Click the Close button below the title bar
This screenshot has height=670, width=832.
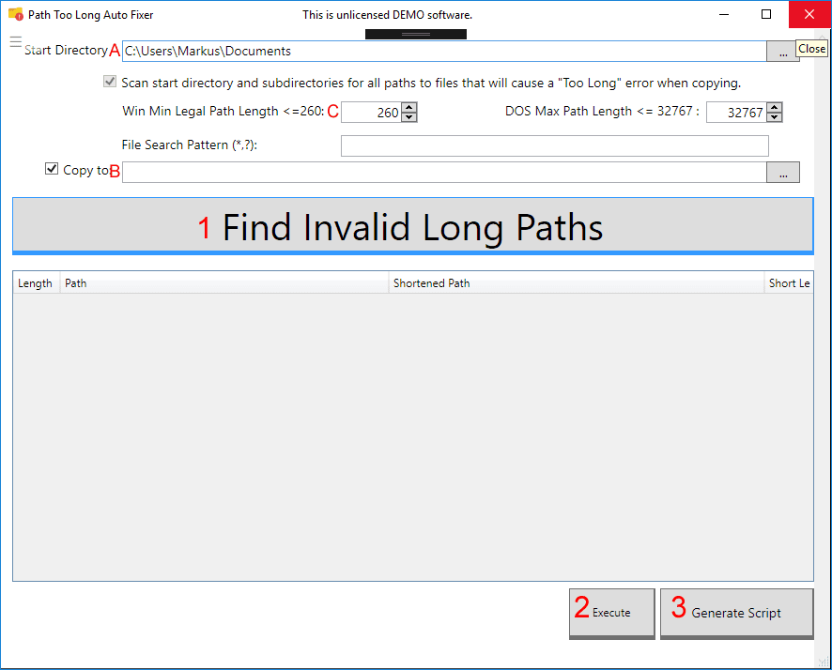click(x=811, y=48)
